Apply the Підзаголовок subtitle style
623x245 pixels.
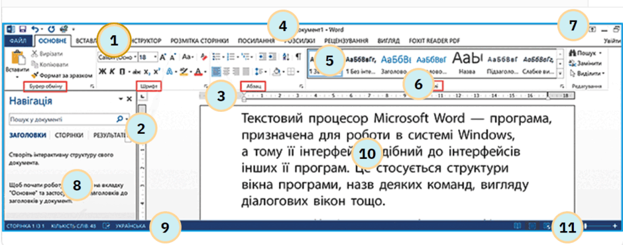coord(502,63)
